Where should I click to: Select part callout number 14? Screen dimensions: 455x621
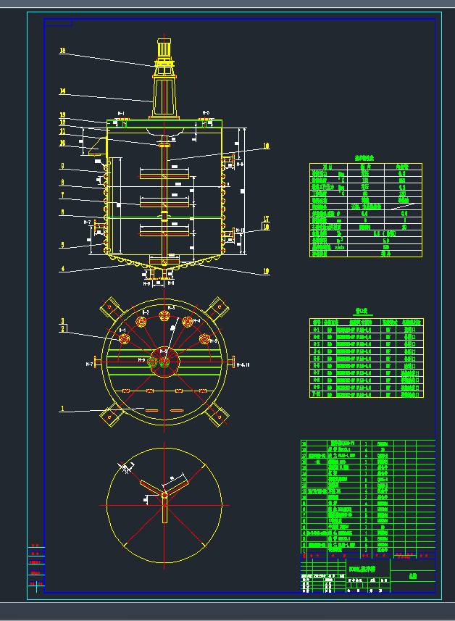[x=63, y=91]
